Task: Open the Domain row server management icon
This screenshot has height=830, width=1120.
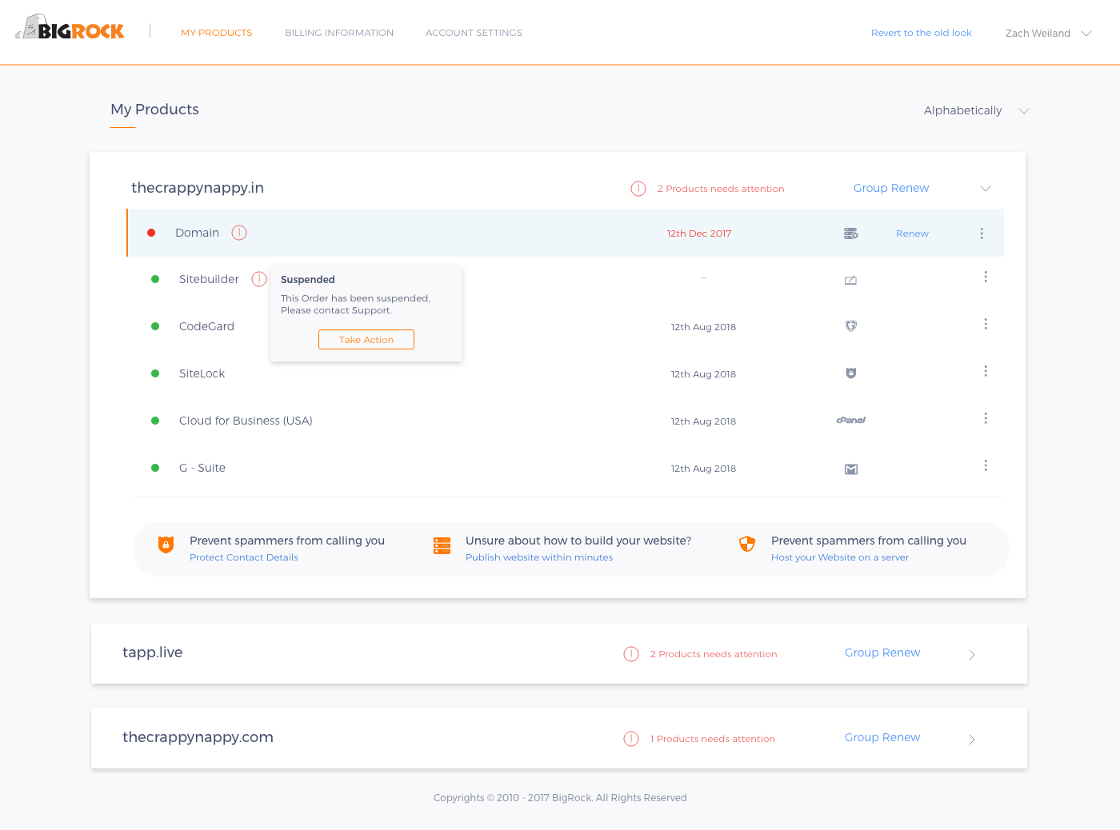Action: coord(850,233)
